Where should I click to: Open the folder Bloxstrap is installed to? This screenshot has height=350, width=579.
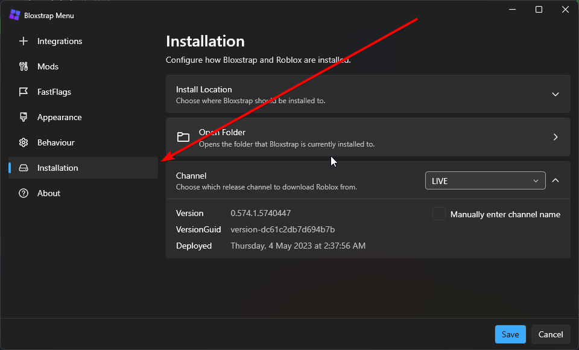coord(368,137)
